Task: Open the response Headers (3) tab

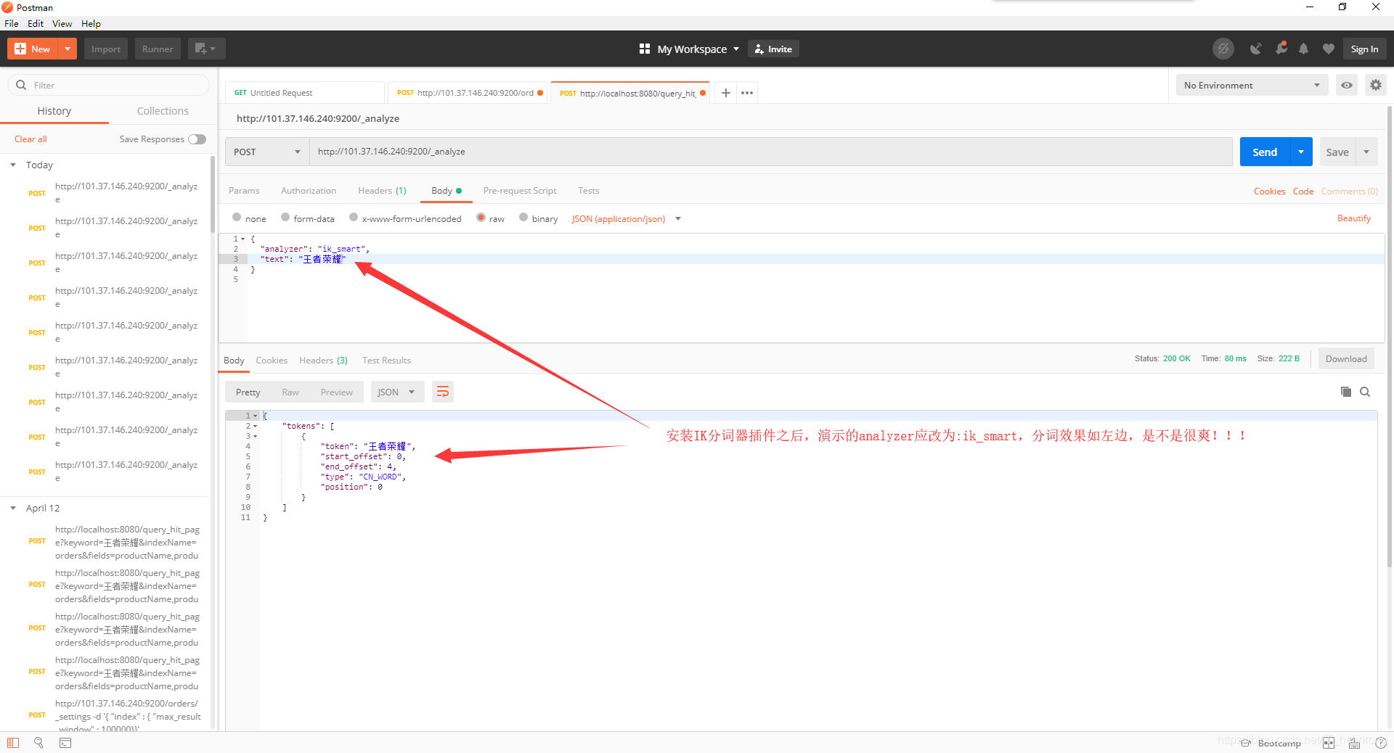Action: point(323,361)
